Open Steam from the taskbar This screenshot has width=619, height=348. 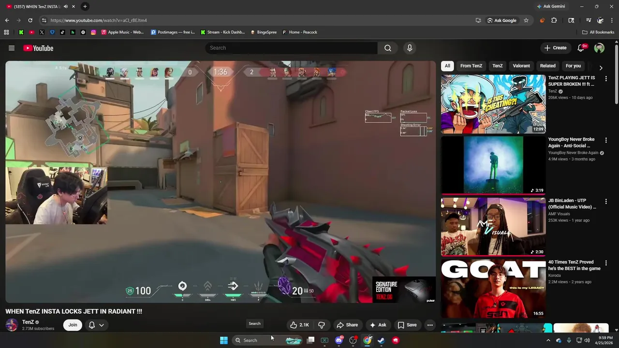[381, 340]
